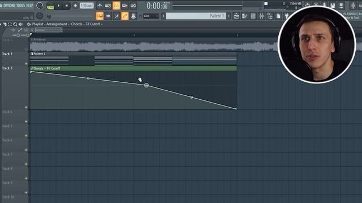
Task: Click the Playlist breadcrumb label
Action: [x=38, y=24]
